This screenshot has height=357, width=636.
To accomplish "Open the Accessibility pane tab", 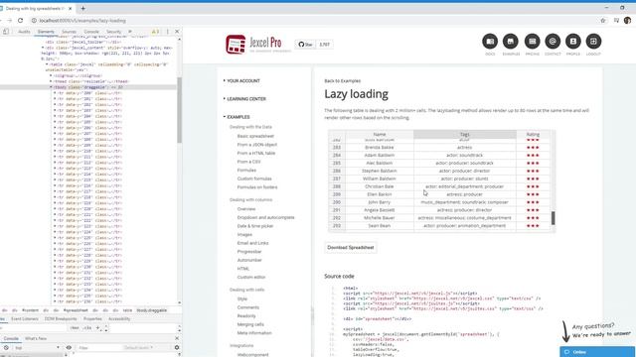I will (x=119, y=319).
